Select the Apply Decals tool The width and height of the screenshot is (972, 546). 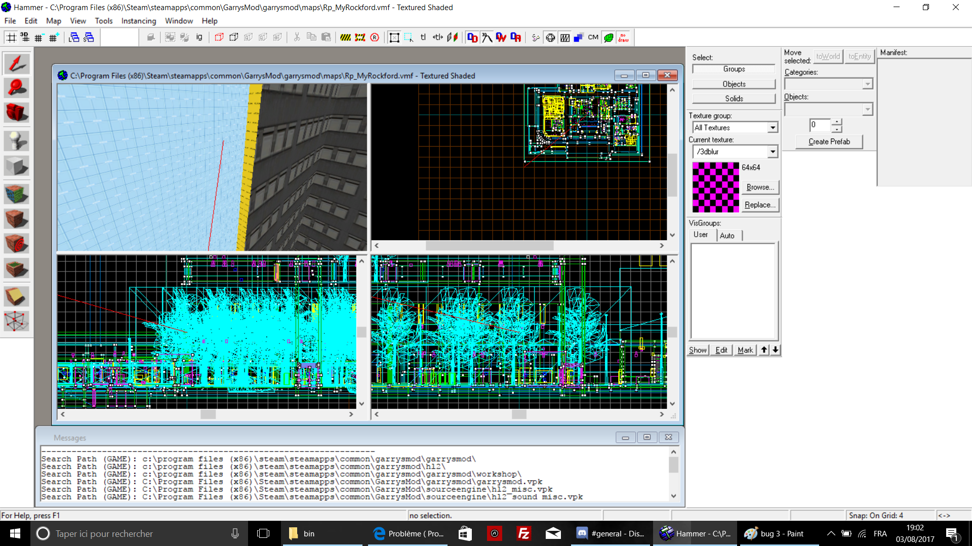tap(16, 243)
